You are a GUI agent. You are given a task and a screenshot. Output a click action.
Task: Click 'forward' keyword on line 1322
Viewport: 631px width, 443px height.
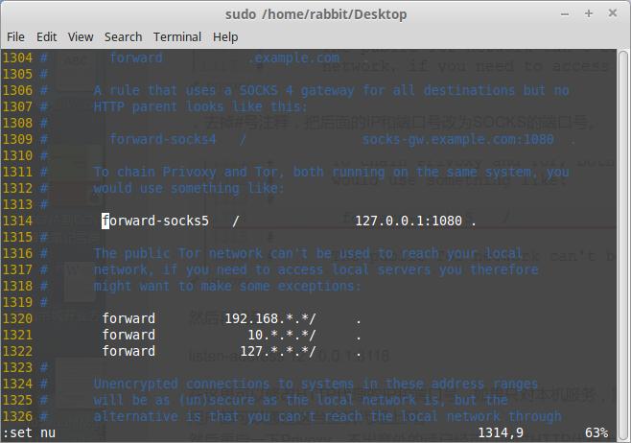129,351
